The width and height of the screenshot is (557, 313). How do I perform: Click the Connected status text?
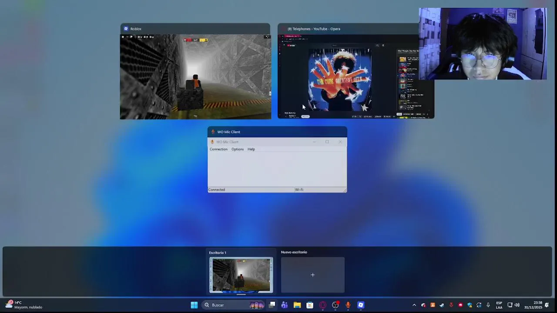click(217, 190)
